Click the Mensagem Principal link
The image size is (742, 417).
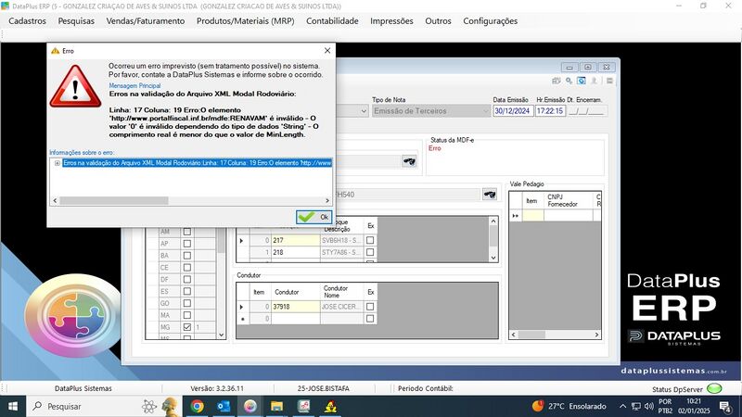(x=134, y=85)
